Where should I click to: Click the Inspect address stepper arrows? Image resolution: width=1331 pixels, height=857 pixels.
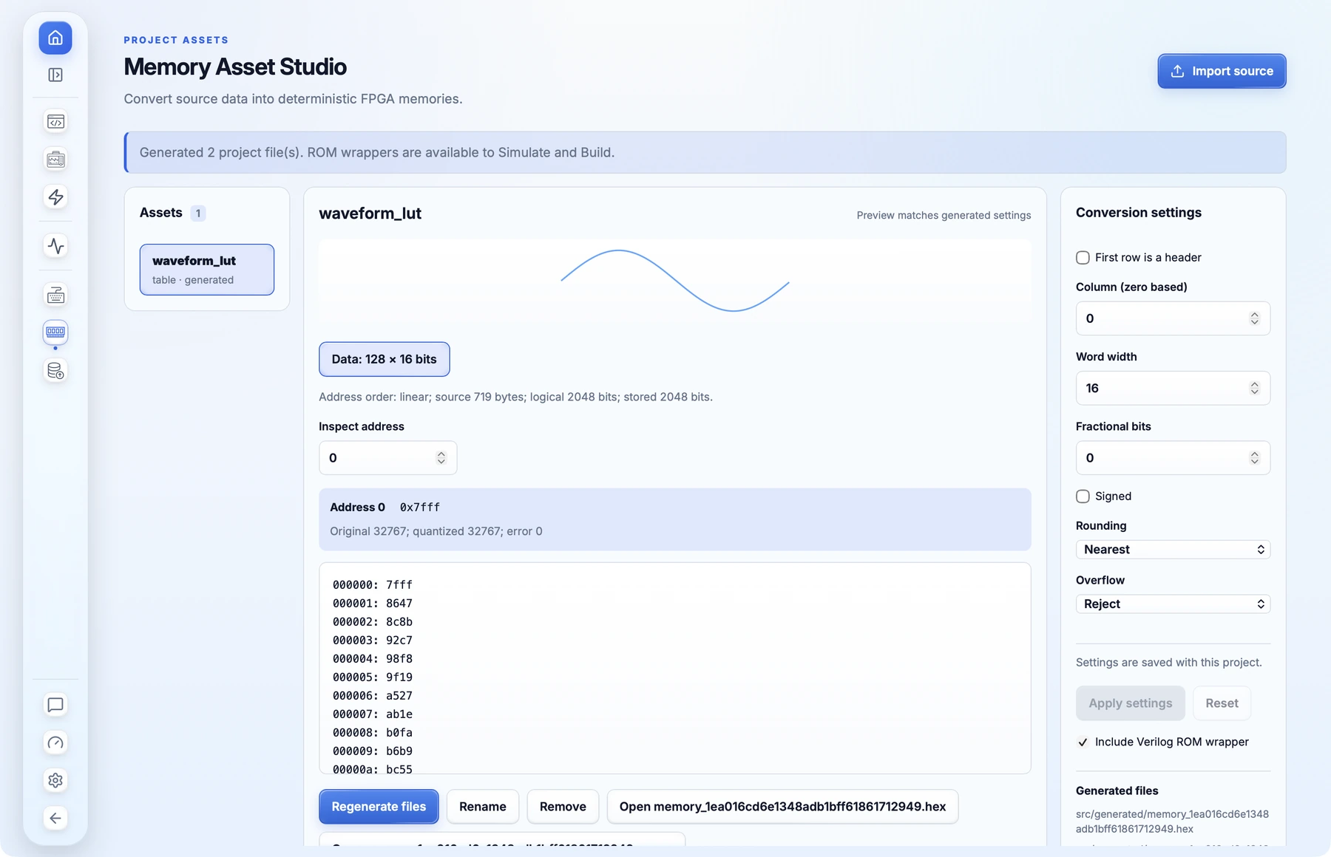tap(441, 458)
